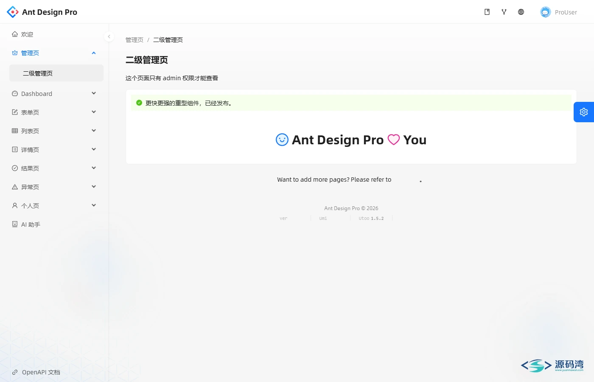
Task: Open the ProUser account menu
Action: [x=559, y=12]
